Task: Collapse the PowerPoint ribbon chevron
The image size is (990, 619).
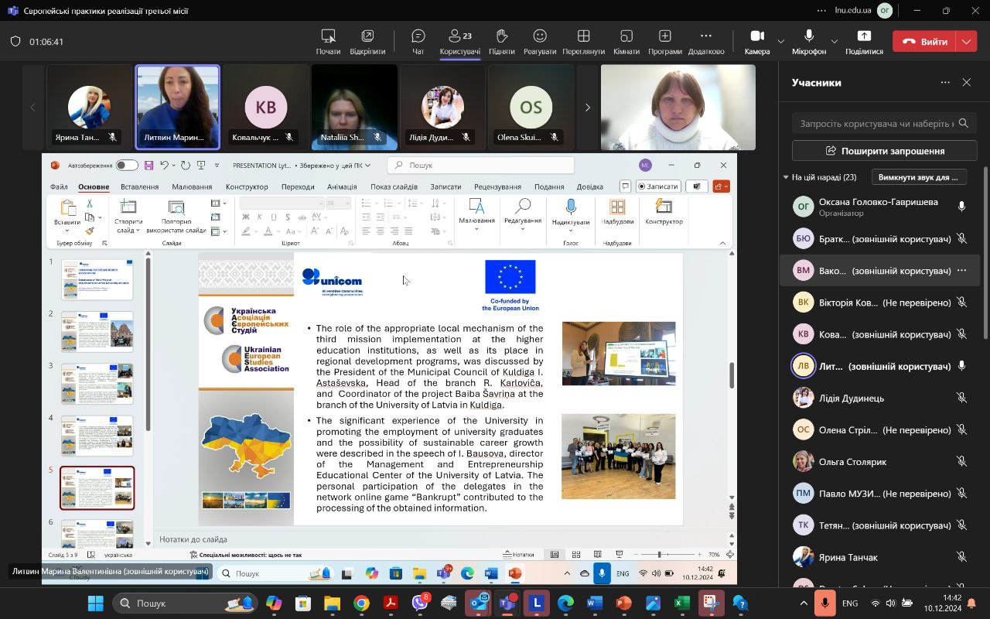Action: click(x=723, y=243)
